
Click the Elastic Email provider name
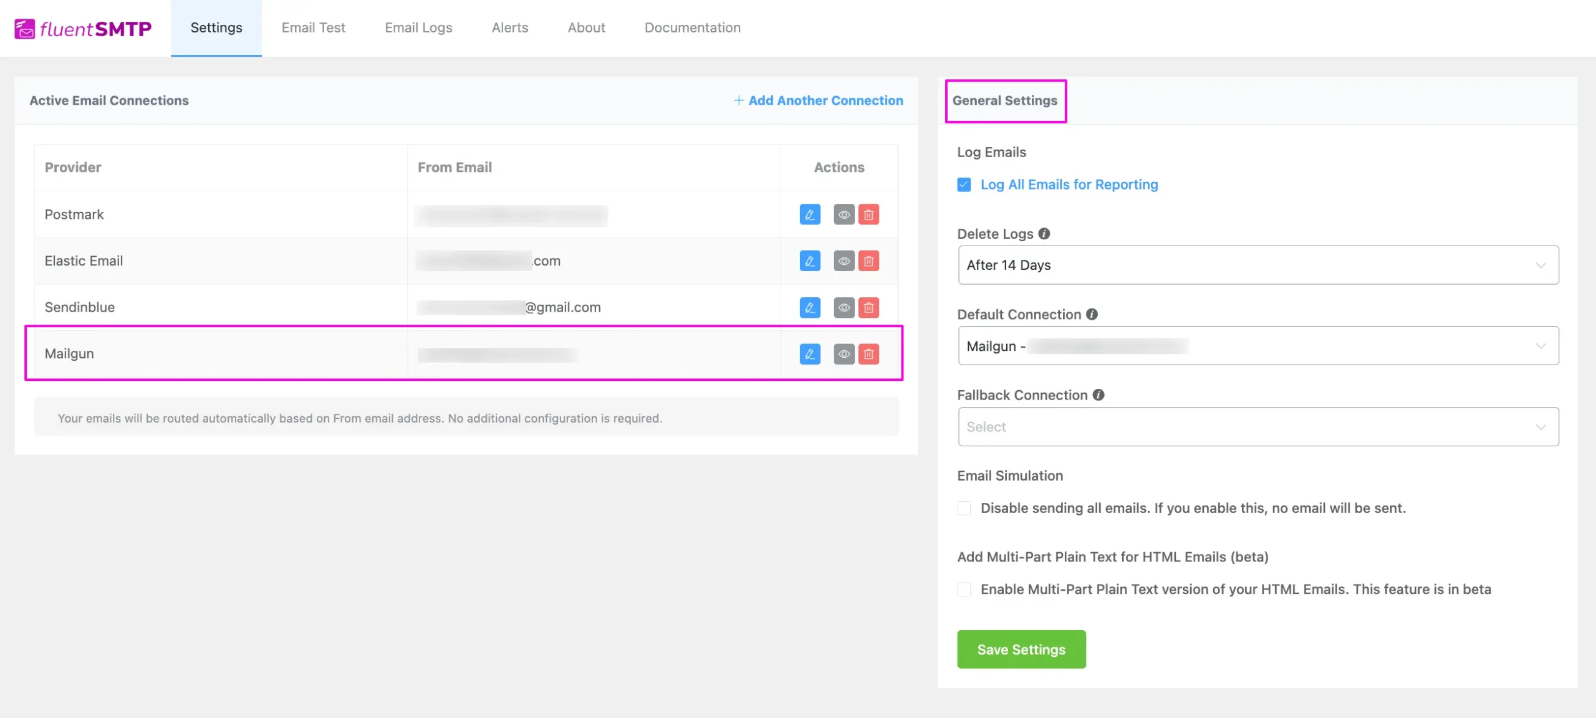pos(84,261)
